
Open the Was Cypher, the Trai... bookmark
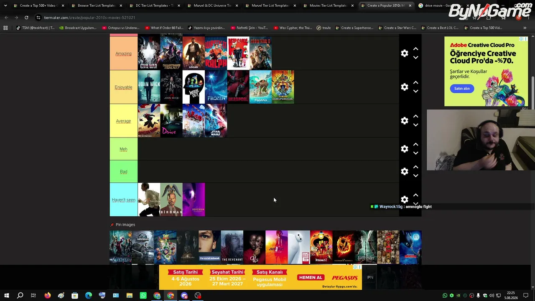(x=293, y=28)
